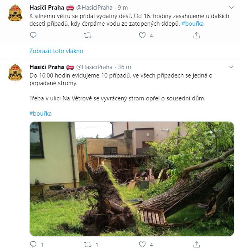Viewport: 240px width, 251px height.
Task: Open Hasiči Praha avatar on first tweet
Action: pyautogui.click(x=15, y=13)
